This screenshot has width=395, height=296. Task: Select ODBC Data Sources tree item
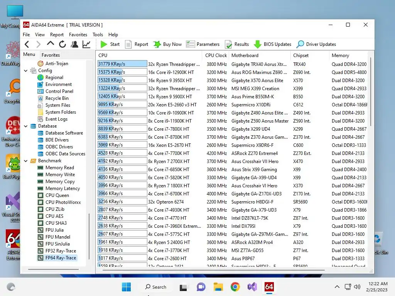(61, 154)
